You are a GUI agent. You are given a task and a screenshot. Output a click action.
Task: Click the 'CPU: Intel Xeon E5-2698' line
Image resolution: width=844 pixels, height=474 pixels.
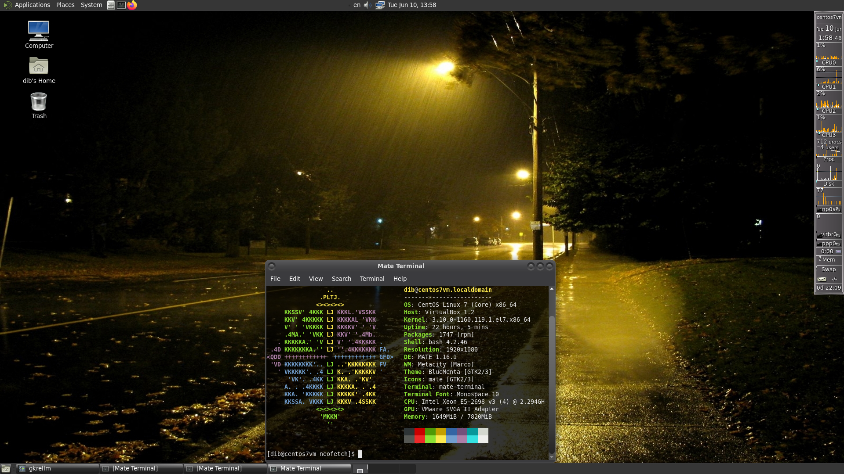click(474, 402)
